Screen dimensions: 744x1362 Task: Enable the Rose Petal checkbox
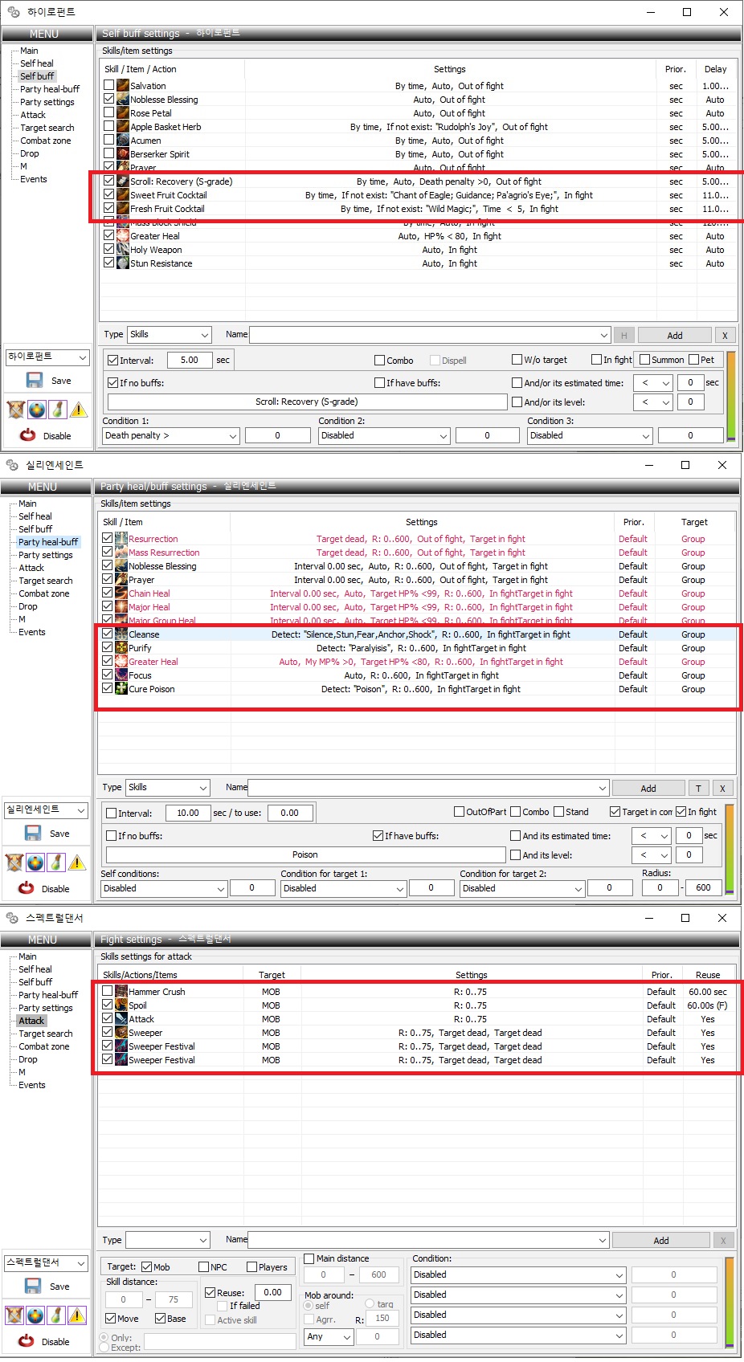[109, 112]
